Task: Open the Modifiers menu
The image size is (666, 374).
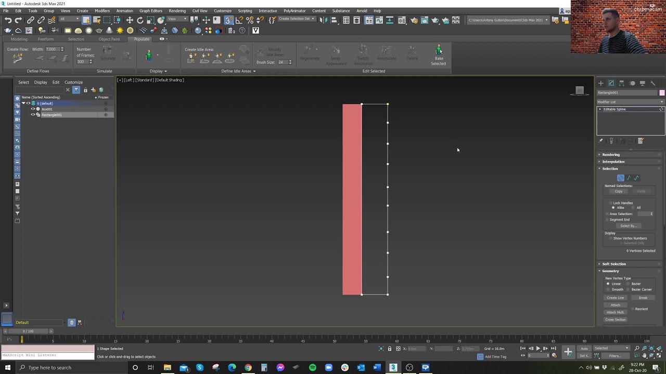Action: pos(102,11)
